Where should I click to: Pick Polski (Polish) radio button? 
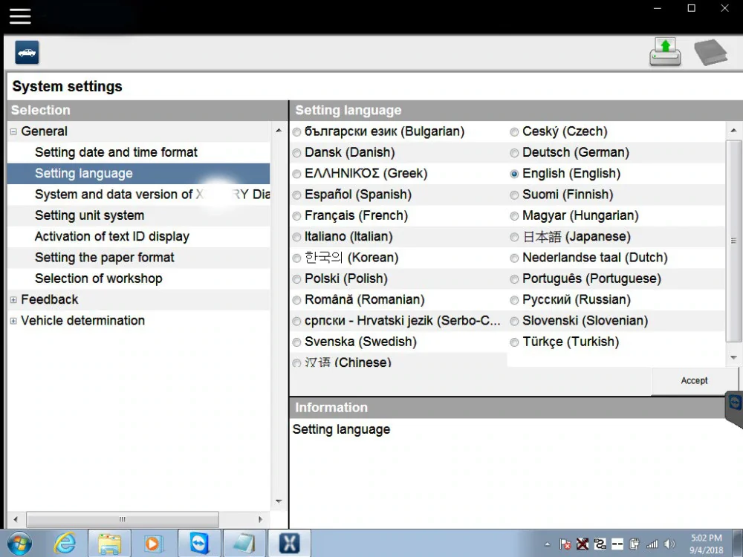click(x=296, y=279)
